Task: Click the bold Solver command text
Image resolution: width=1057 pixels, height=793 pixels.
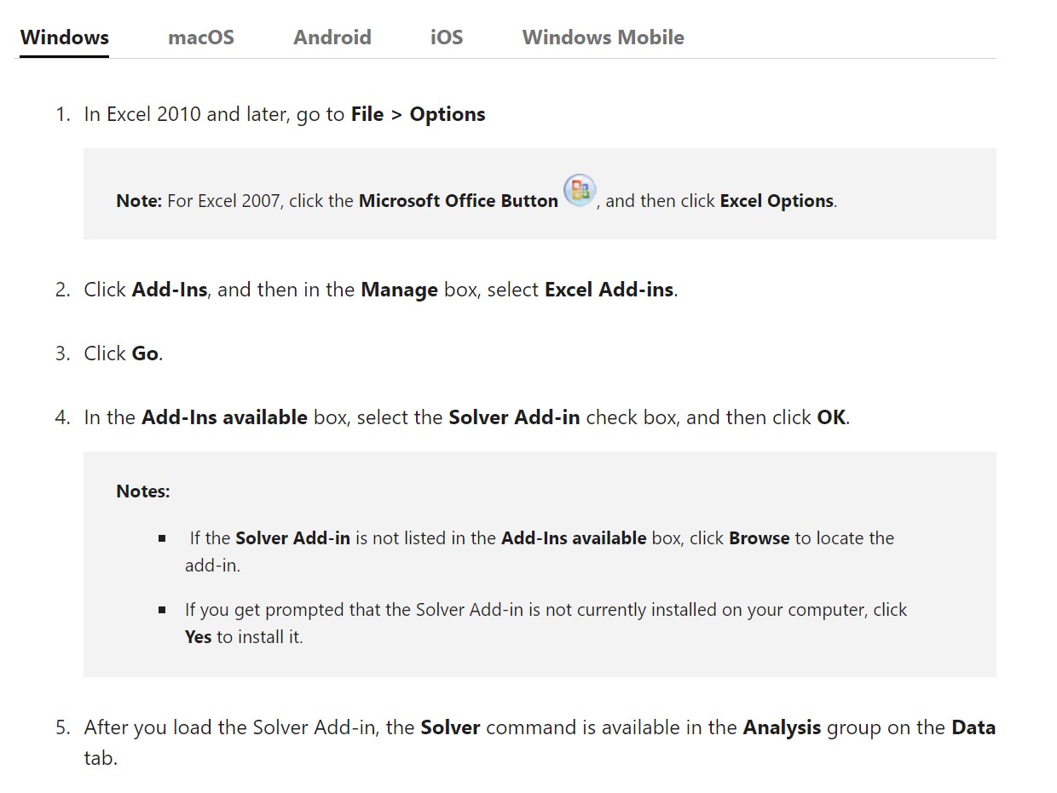Action: [450, 727]
